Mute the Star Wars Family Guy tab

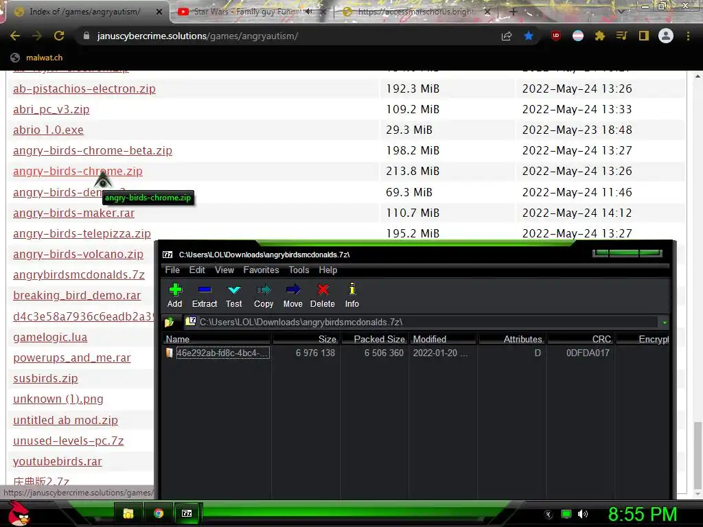click(309, 12)
